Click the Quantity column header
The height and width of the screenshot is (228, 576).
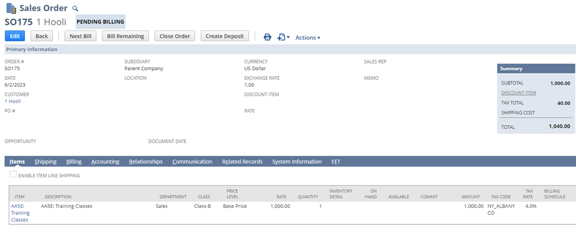tap(308, 197)
